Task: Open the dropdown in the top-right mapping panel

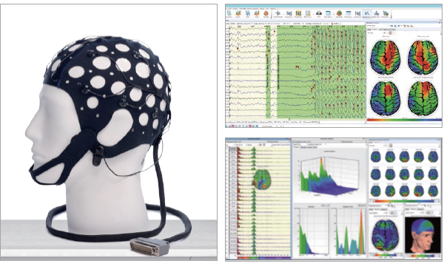Action: (x=379, y=26)
